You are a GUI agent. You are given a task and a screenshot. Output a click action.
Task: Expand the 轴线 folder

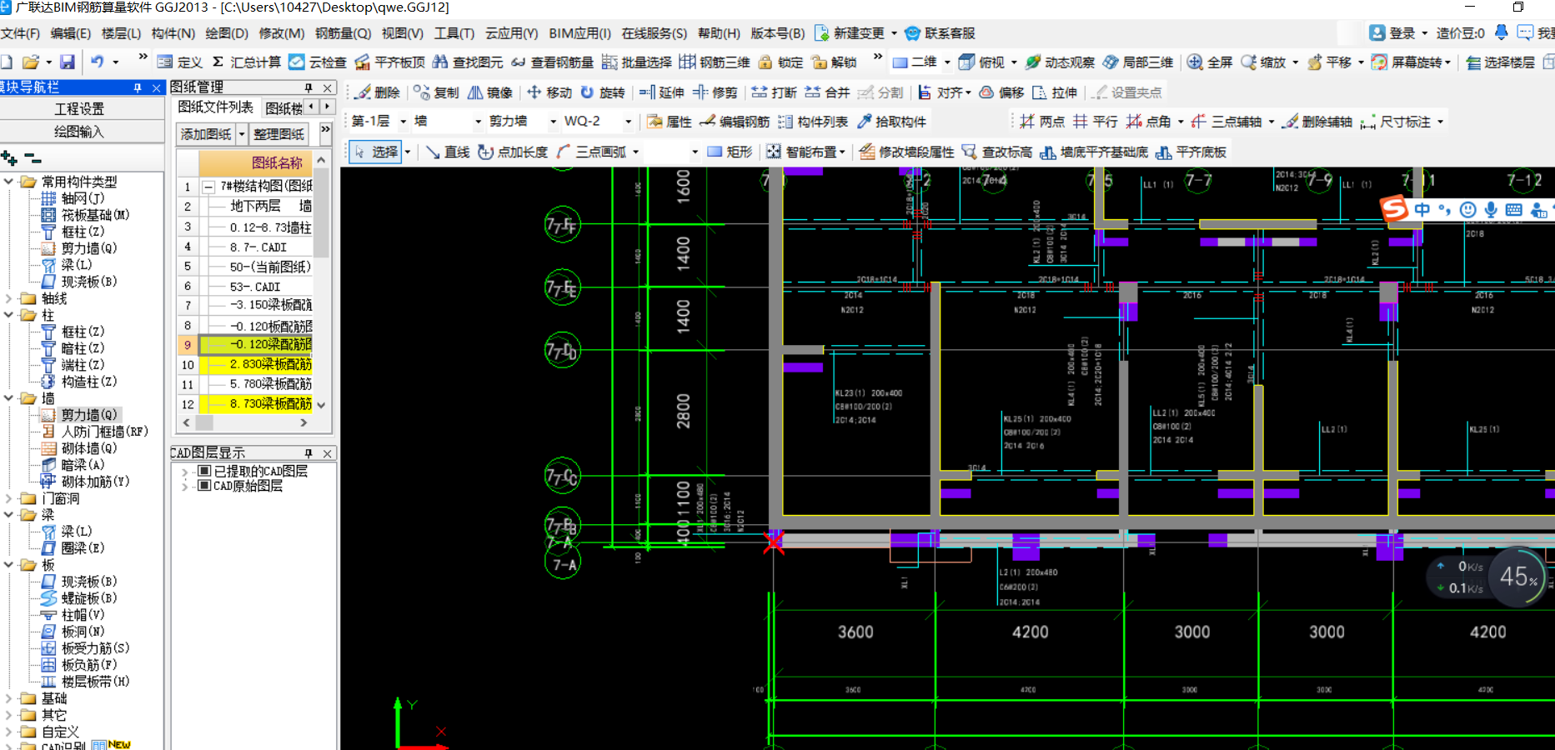coord(8,298)
